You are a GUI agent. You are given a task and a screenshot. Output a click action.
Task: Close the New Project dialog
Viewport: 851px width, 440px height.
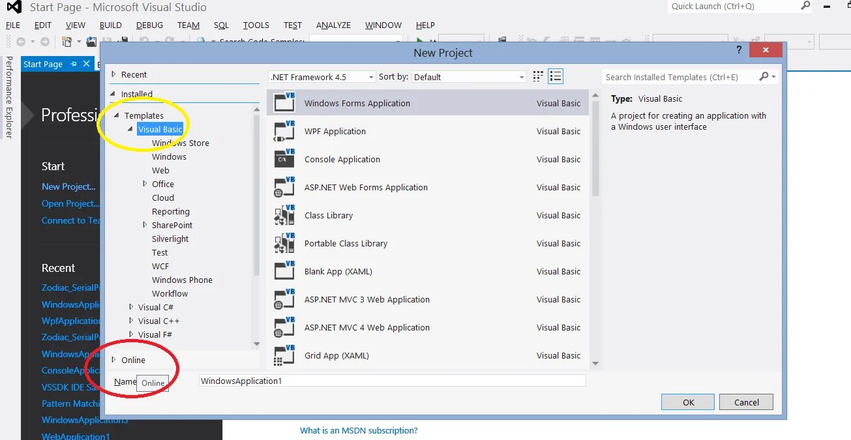[766, 50]
